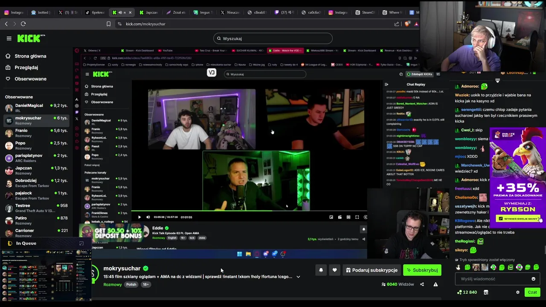Reload the browser page
This screenshot has width=546, height=307.
click(x=23, y=24)
